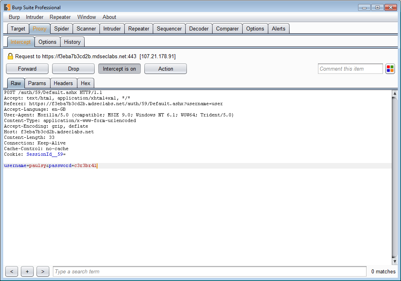Go to the Comparer tab
The image size is (401, 281).
[227, 29]
